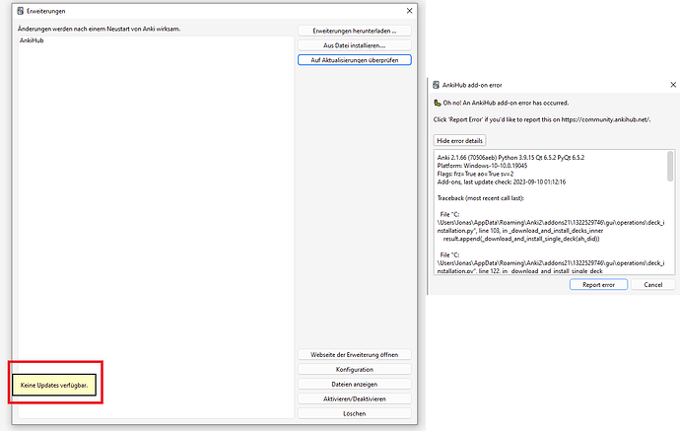Click 'Aktivieren/Deaktivieren' button
The width and height of the screenshot is (680, 434).
click(x=355, y=398)
